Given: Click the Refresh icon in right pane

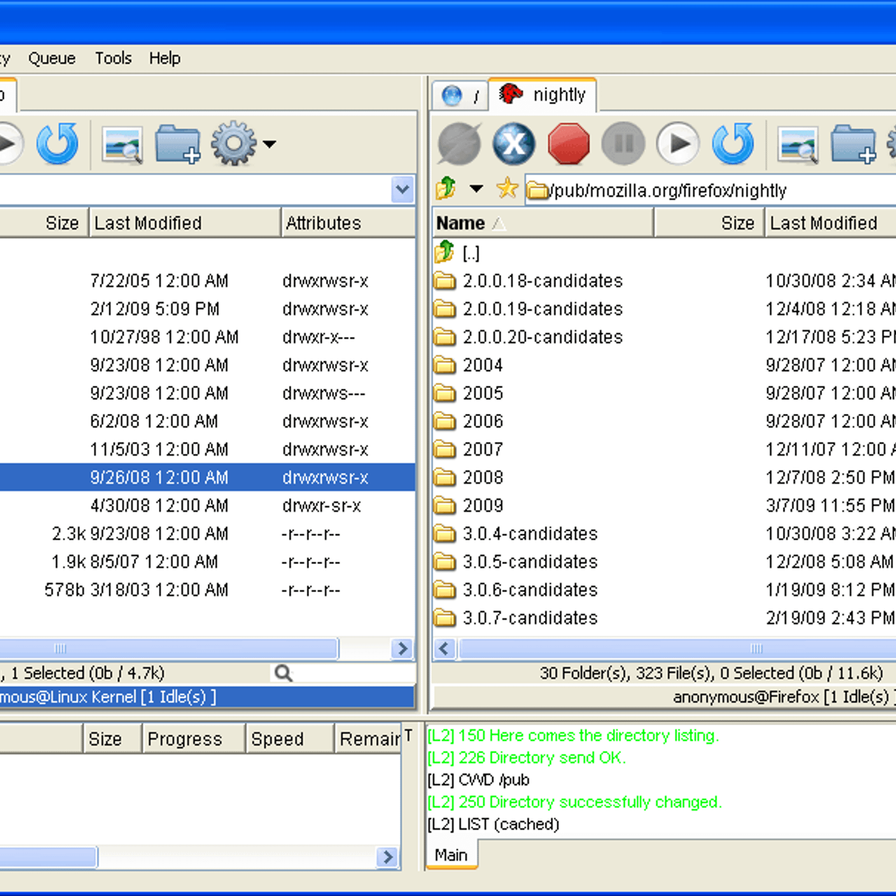Looking at the screenshot, I should 733,144.
